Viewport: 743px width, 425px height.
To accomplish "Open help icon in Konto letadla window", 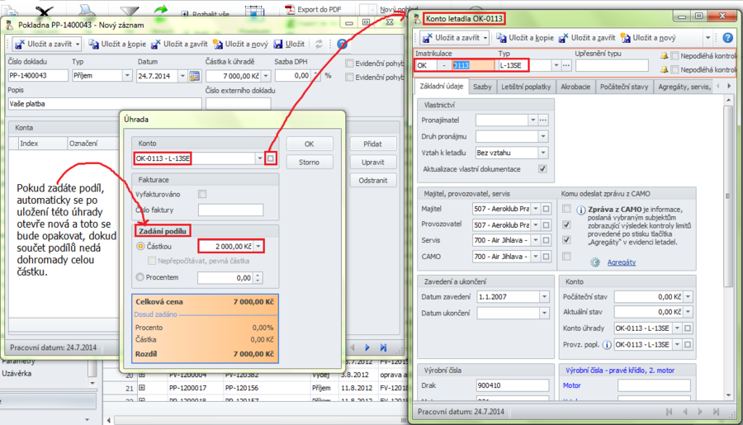I will [x=727, y=38].
